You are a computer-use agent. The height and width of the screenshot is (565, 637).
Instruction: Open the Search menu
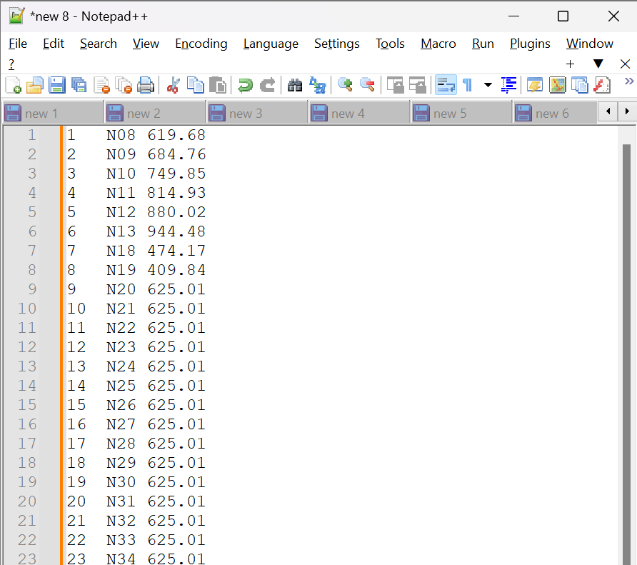click(x=99, y=44)
